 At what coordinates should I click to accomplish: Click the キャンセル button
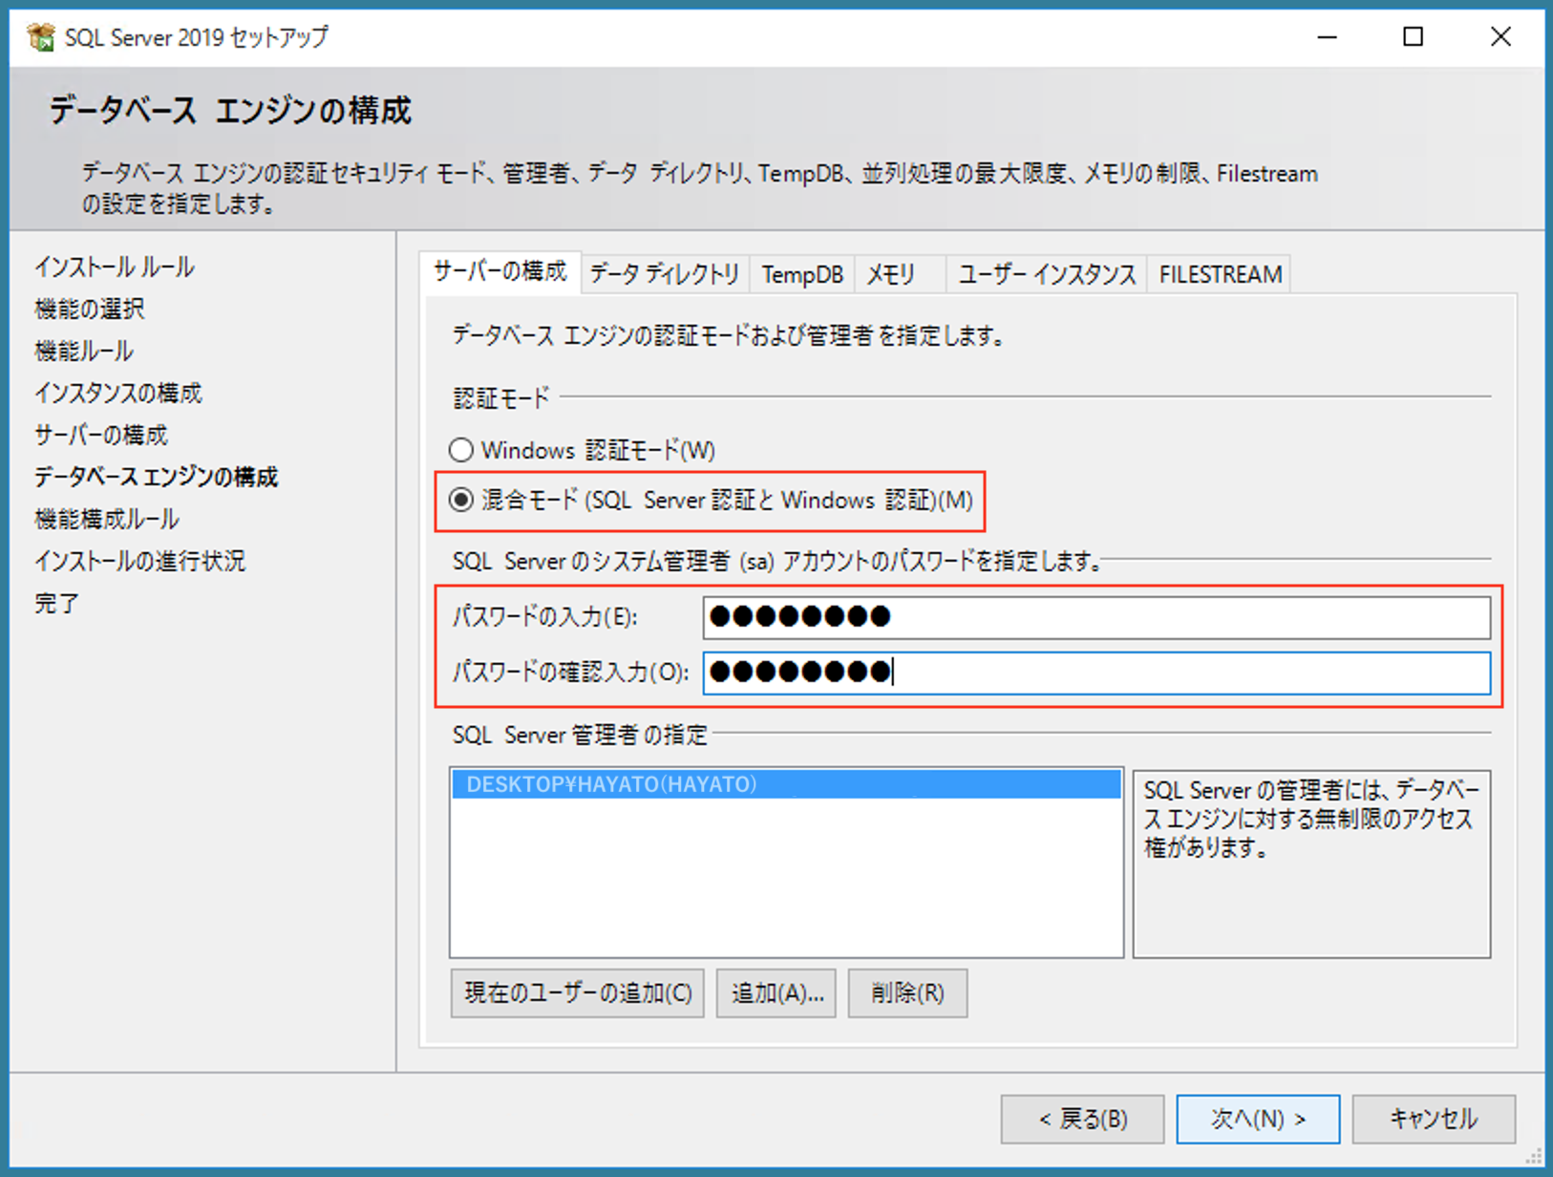1434,1119
